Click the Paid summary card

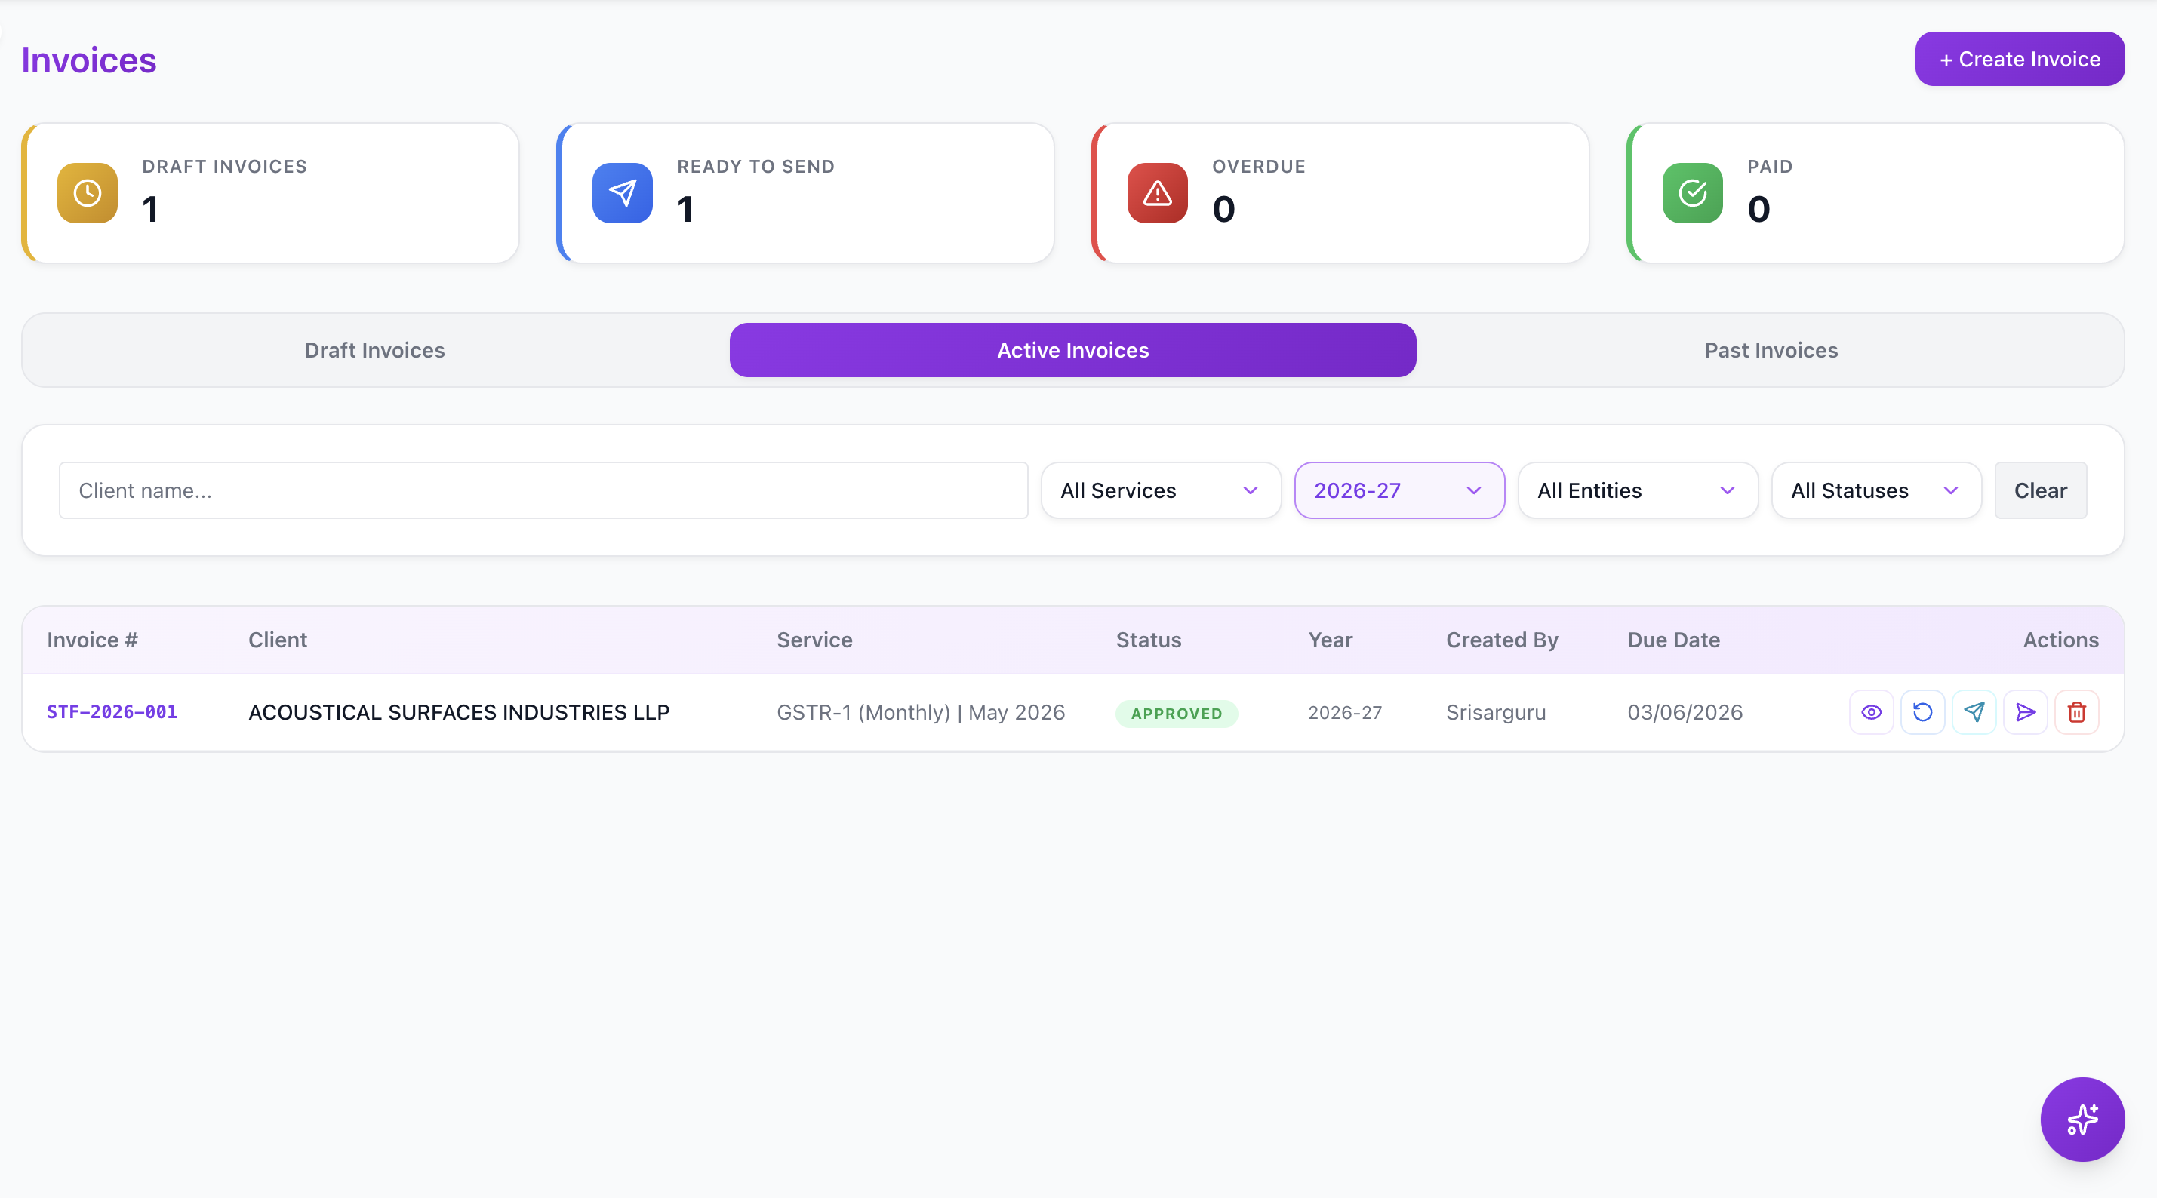[1875, 193]
